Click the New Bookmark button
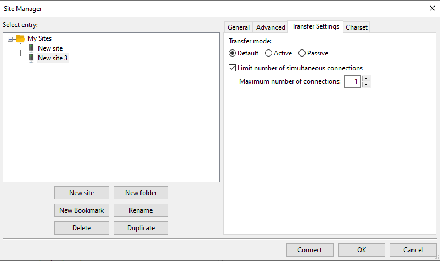 pos(82,210)
